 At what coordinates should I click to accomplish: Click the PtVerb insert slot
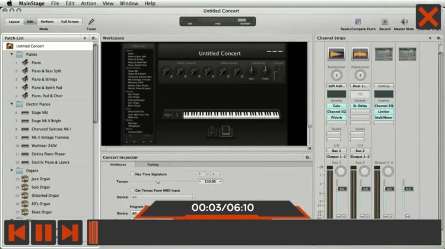click(336, 117)
